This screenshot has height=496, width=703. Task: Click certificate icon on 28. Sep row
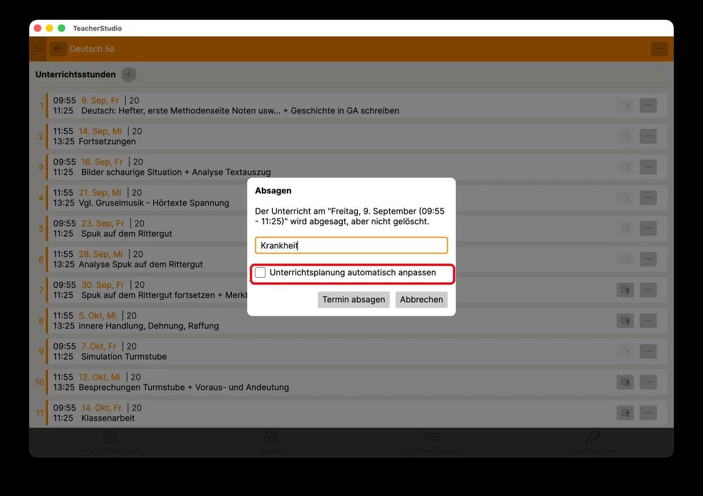(625, 259)
